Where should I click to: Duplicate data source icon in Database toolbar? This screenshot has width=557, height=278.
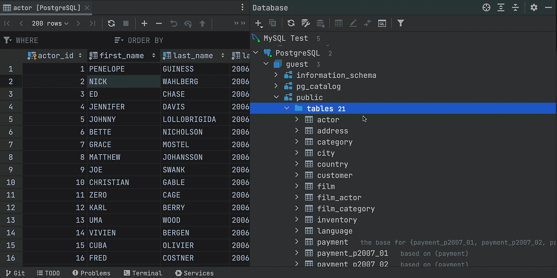273,23
